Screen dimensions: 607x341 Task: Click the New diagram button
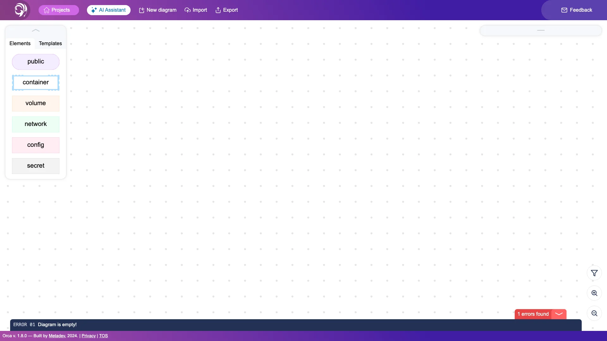tap(157, 10)
